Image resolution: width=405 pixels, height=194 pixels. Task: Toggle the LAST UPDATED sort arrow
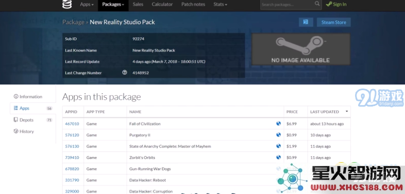347,112
